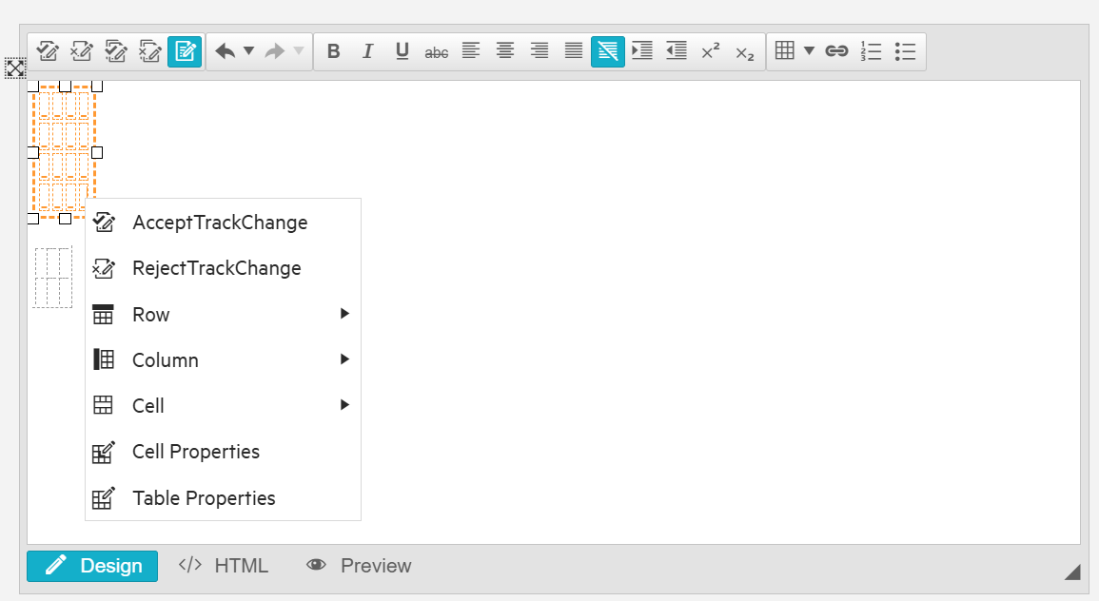Reject the current tracked change
Screen dimensions: 1099x601
(x=82, y=51)
